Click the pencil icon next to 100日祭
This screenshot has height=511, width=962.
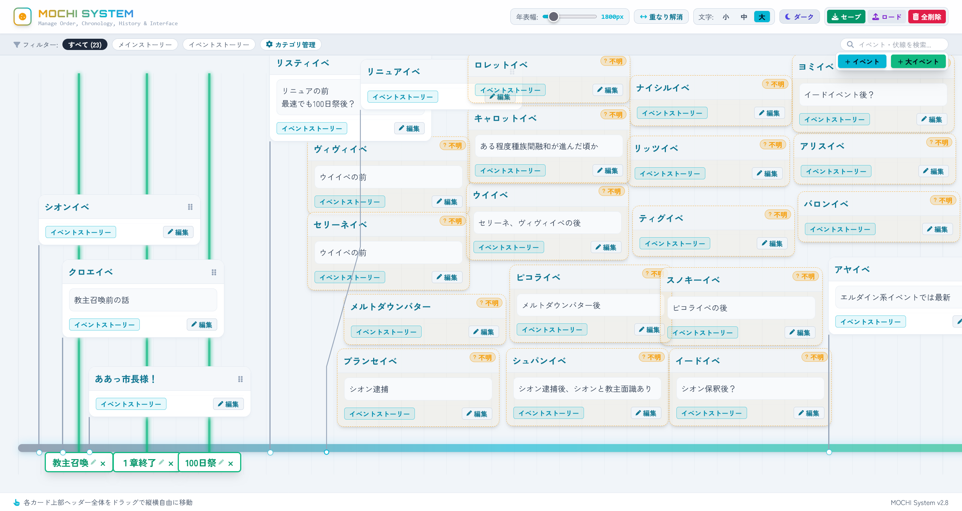click(x=221, y=462)
